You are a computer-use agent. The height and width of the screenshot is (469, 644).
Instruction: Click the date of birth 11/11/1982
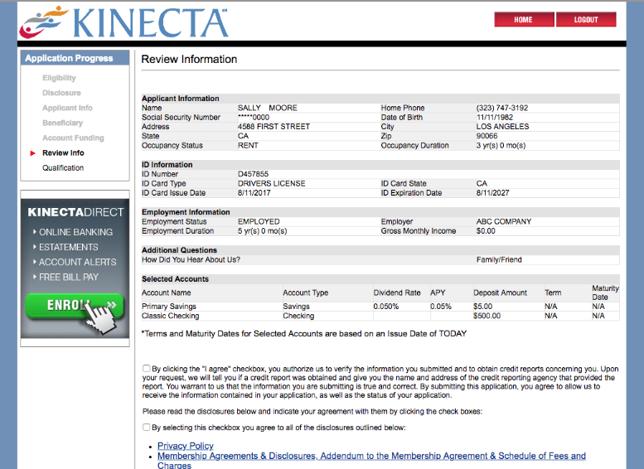[x=495, y=117]
